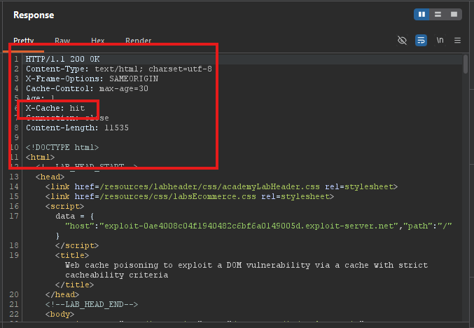Toggle hide non-printable eye icon
Viewport: 474px width, 328px height.
(x=402, y=40)
